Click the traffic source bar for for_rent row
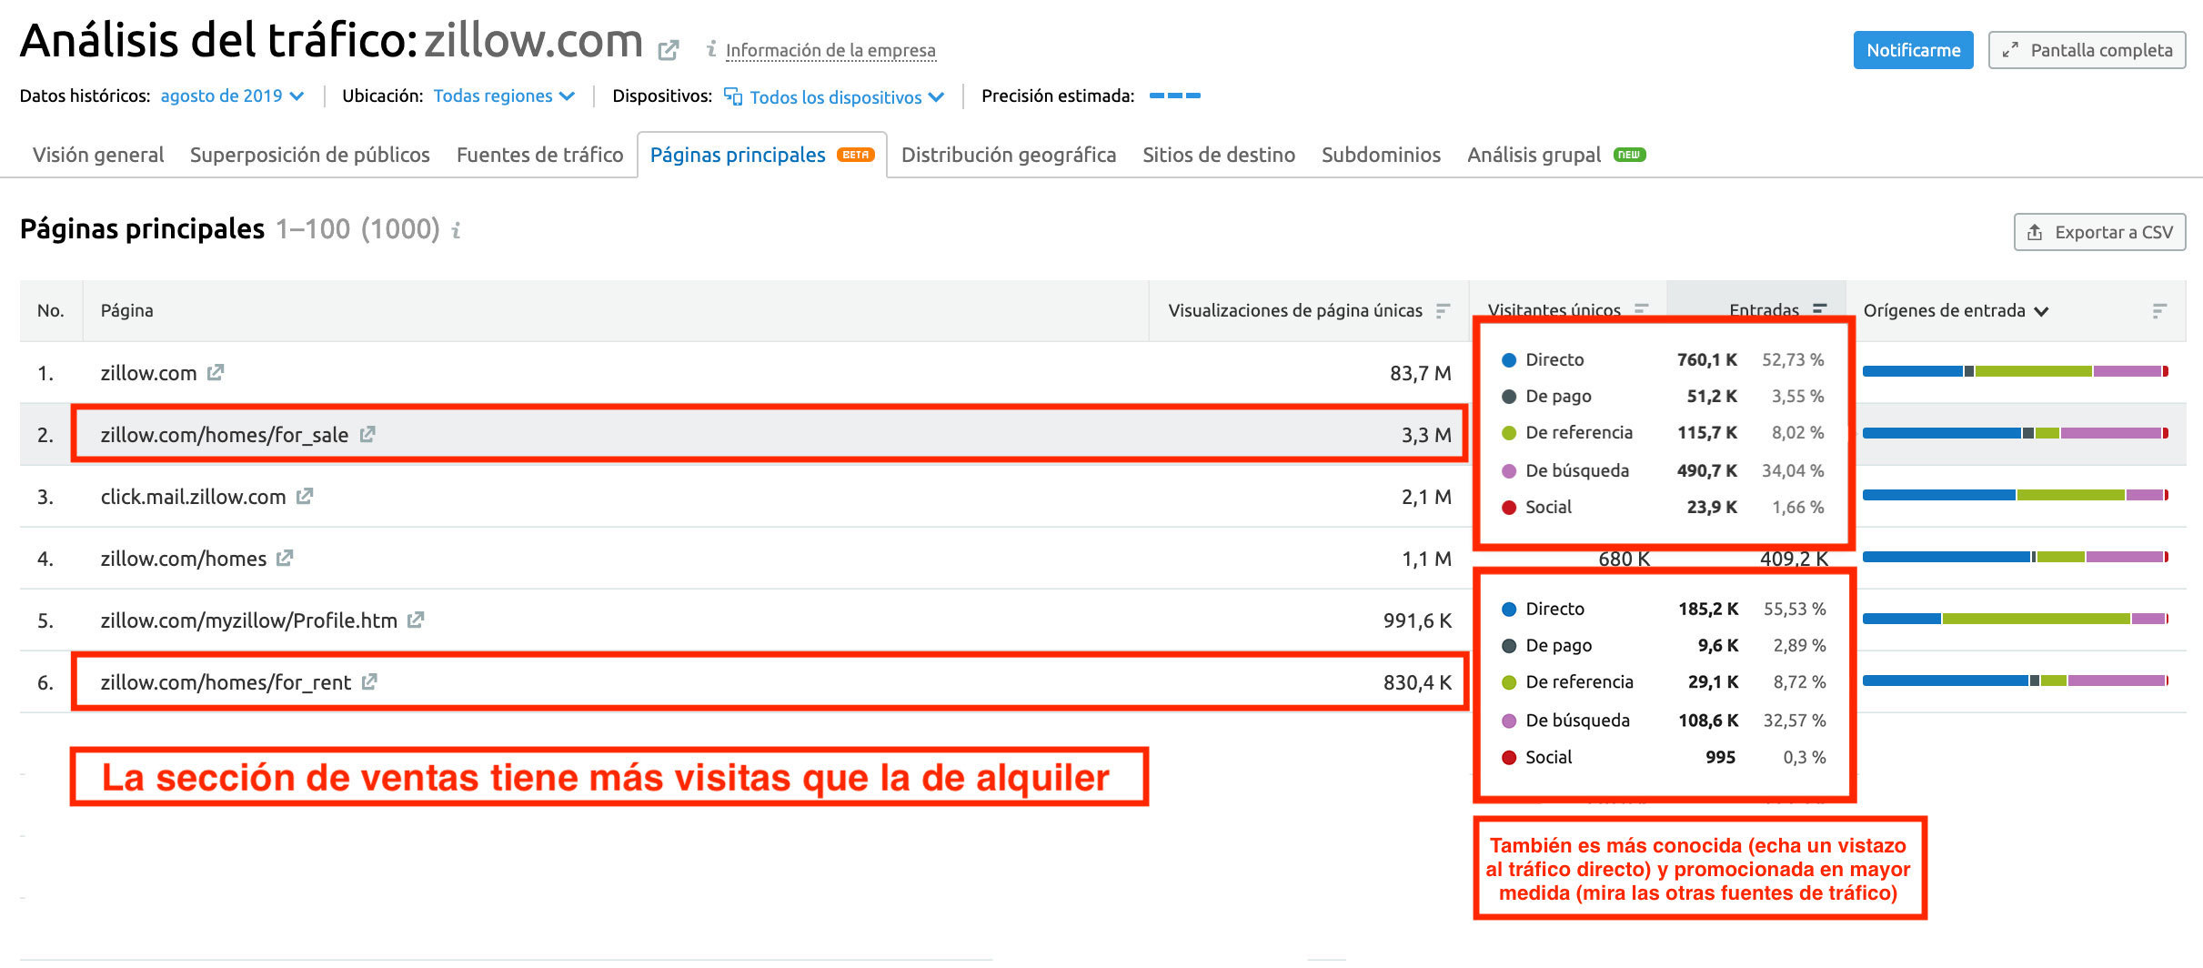 [2016, 681]
